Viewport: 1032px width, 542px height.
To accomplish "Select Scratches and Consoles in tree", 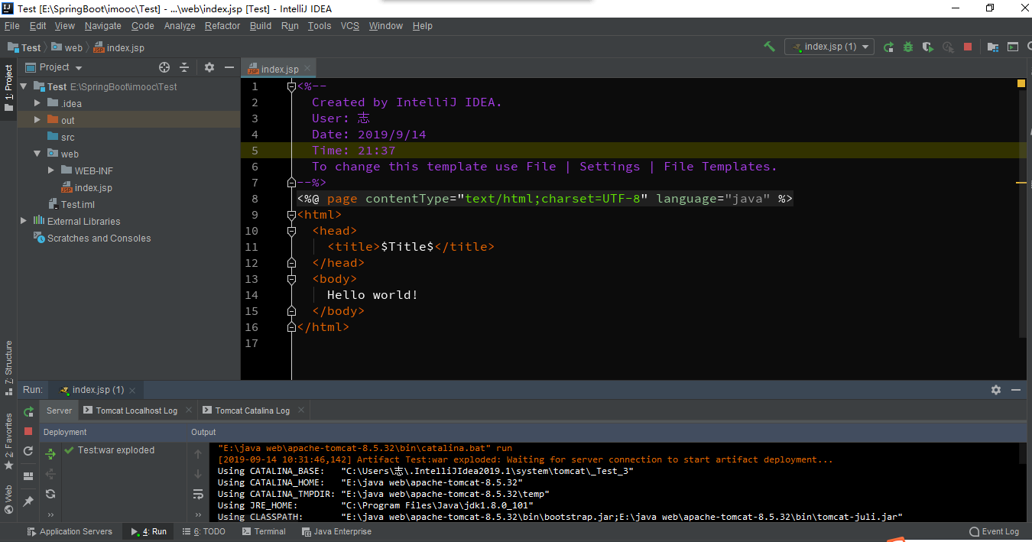I will click(x=92, y=238).
